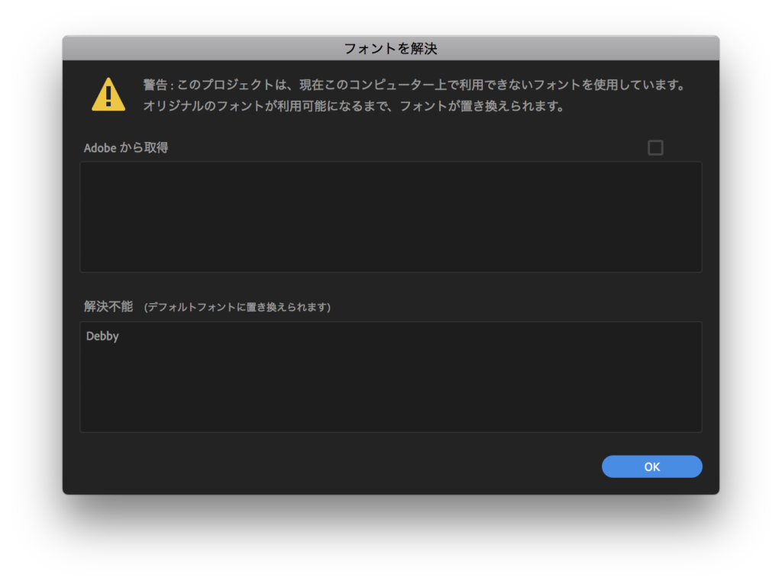
Task: Click the yellow warning triangle icon
Action: pos(108,94)
